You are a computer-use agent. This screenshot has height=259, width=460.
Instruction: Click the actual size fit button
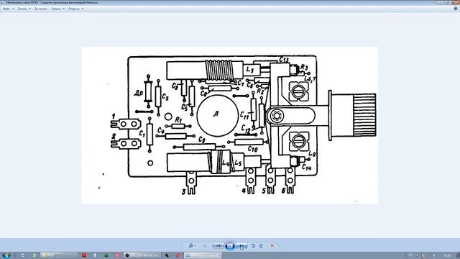(x=205, y=245)
